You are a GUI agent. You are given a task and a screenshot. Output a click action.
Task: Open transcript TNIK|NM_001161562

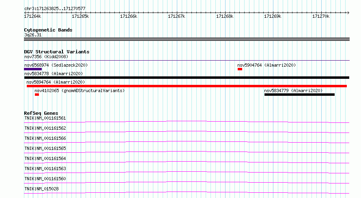point(45,128)
